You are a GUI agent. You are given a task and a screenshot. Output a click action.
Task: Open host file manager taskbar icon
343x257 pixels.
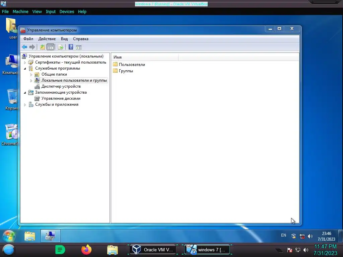tap(113, 250)
